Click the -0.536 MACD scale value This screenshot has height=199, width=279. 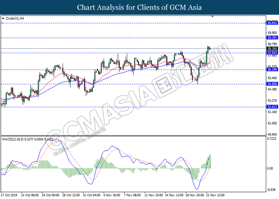click(x=272, y=189)
